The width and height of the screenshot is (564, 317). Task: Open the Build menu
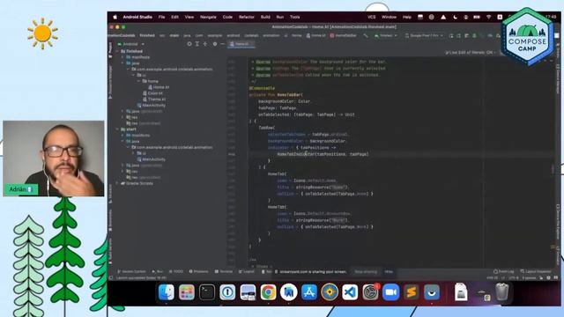[265, 17]
